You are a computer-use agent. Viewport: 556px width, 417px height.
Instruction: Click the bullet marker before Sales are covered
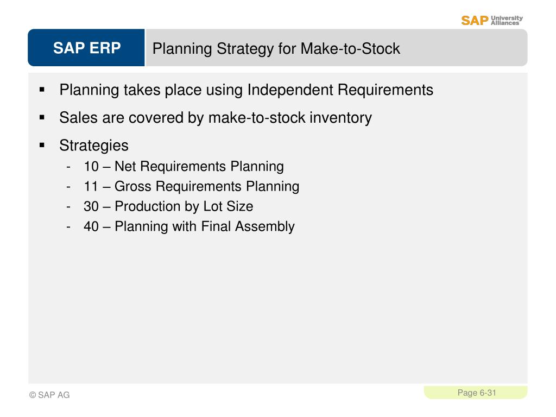(42, 117)
